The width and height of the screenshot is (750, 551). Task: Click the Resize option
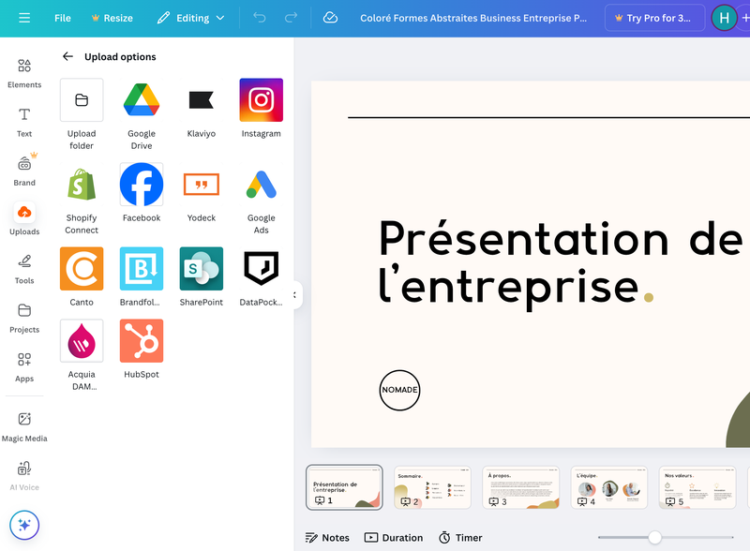click(112, 18)
